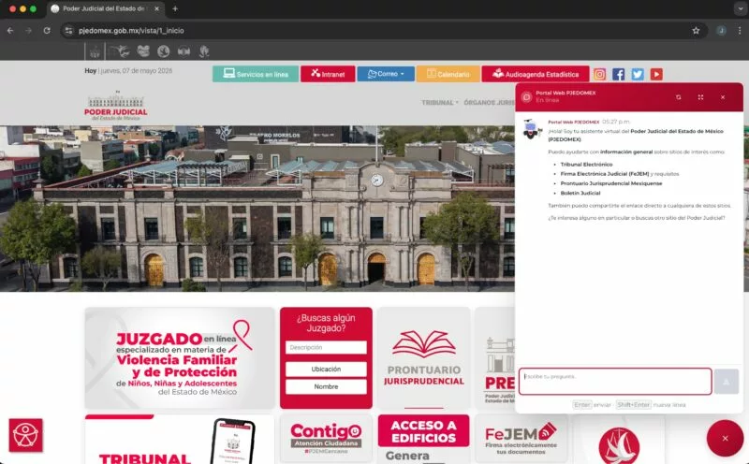Close the Poder Judicial browser tab

[x=156, y=8]
